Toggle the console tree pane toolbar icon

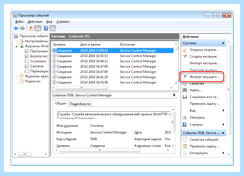tap(38, 28)
